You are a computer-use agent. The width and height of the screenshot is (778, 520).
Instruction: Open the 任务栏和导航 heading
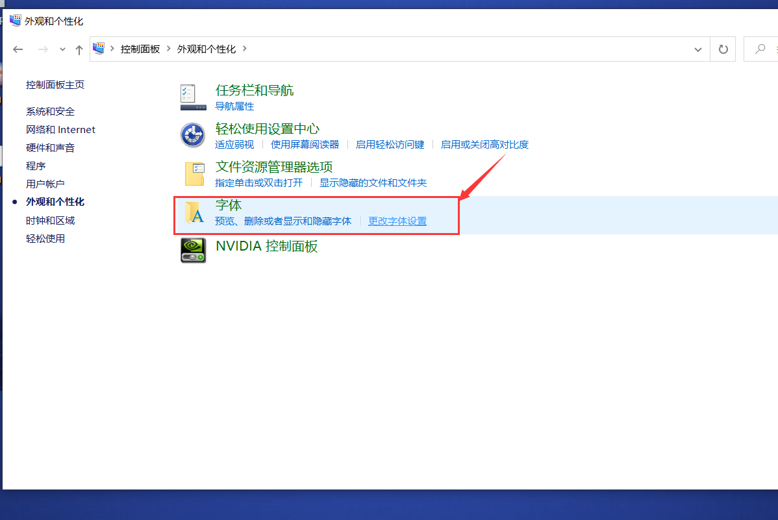(255, 90)
